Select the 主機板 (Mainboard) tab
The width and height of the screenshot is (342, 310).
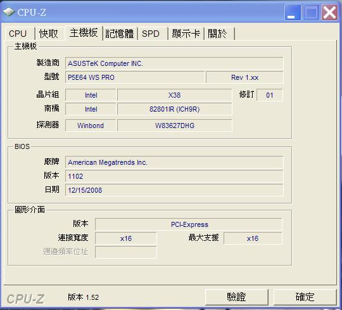point(84,33)
